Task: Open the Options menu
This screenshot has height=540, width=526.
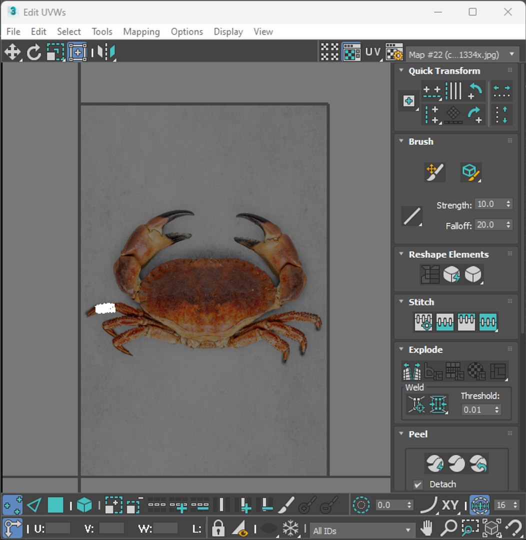Action: [187, 31]
